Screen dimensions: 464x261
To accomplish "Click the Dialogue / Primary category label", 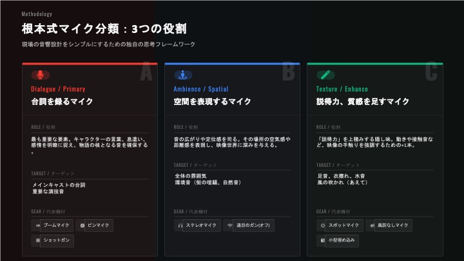I will (58, 89).
